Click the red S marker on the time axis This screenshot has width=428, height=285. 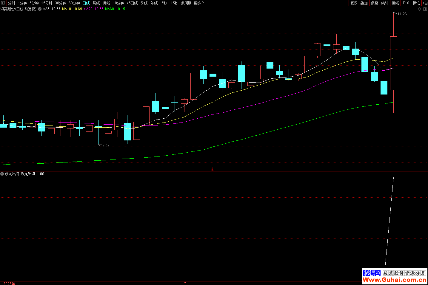[x=213, y=169]
